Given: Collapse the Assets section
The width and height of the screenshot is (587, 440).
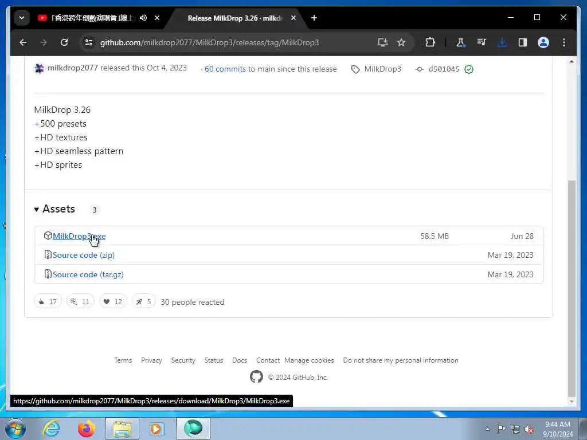Looking at the screenshot, I should [x=54, y=209].
